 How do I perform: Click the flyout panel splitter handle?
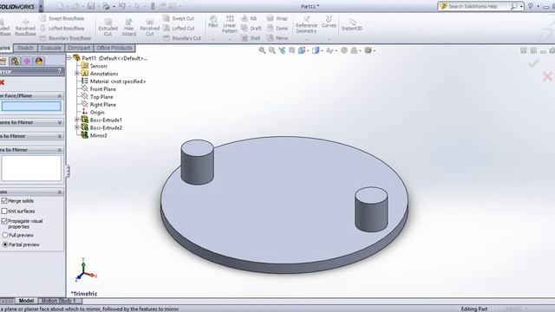(x=68, y=172)
